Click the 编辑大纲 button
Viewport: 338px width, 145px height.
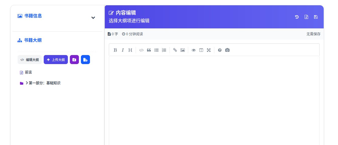pos(30,60)
